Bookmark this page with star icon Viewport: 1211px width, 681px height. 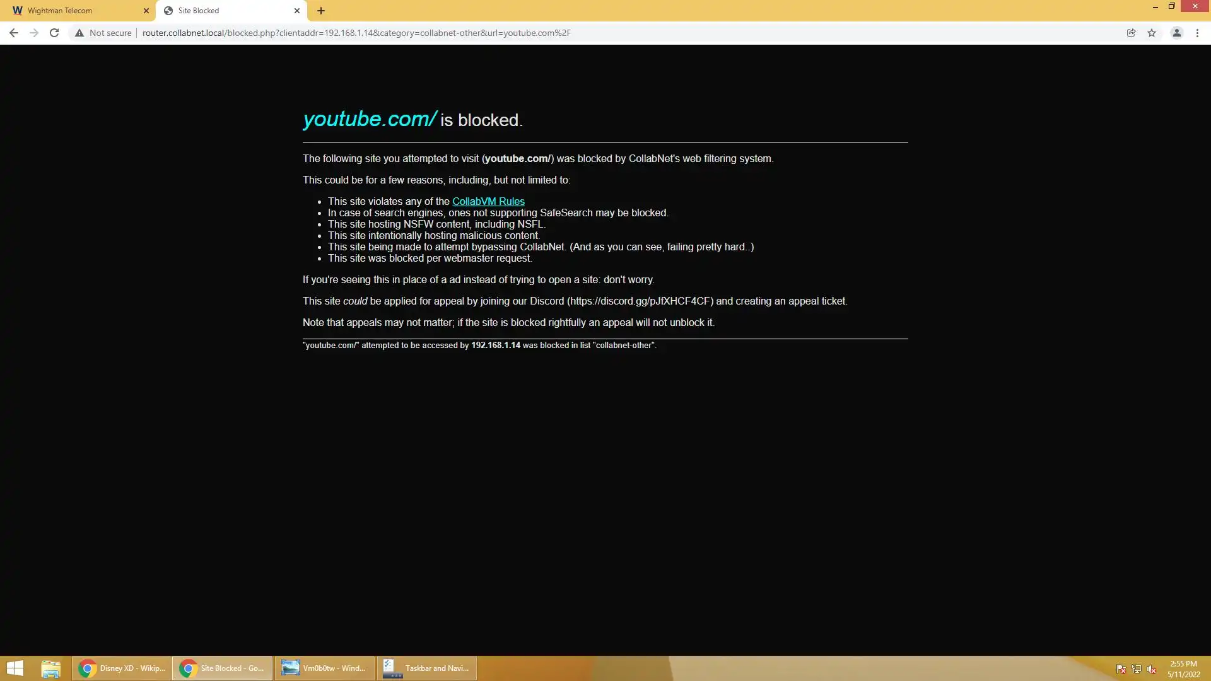tap(1152, 33)
